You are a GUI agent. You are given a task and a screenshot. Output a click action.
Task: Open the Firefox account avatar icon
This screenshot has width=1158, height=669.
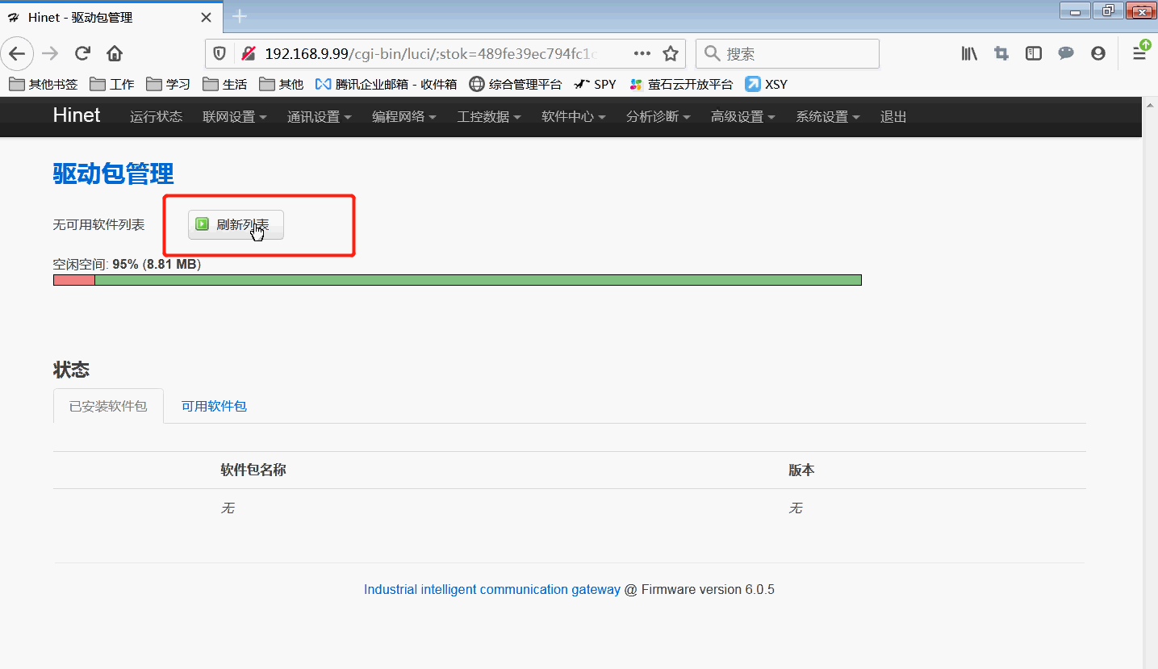point(1097,54)
